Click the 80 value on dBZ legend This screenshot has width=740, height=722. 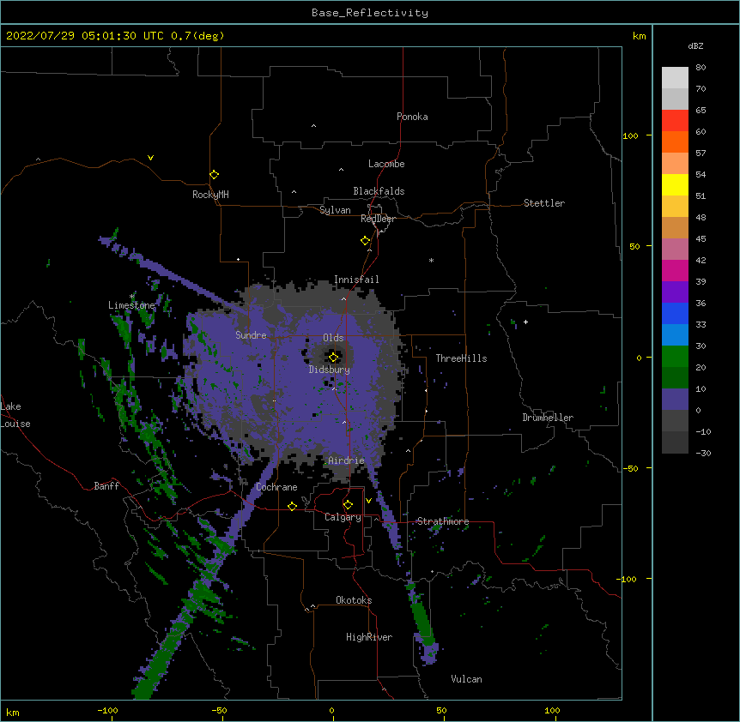(701, 68)
